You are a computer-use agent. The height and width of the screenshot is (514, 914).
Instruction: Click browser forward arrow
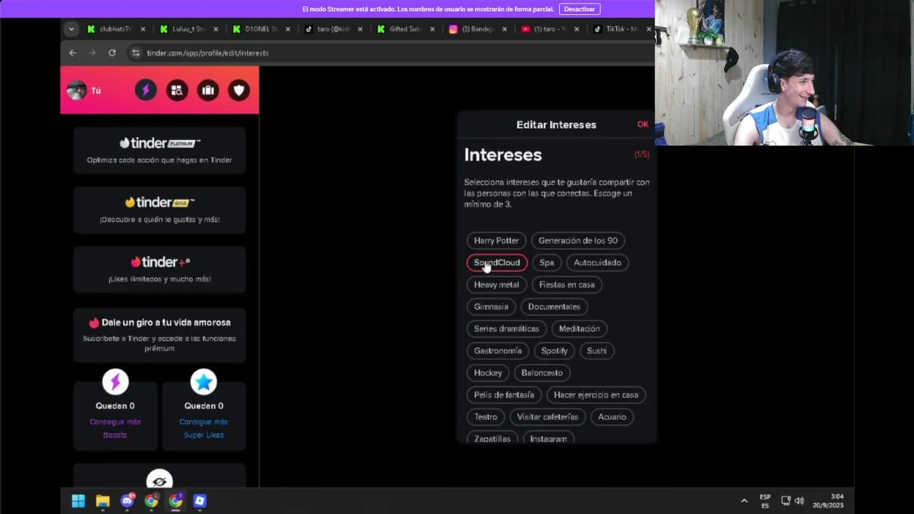pos(92,53)
